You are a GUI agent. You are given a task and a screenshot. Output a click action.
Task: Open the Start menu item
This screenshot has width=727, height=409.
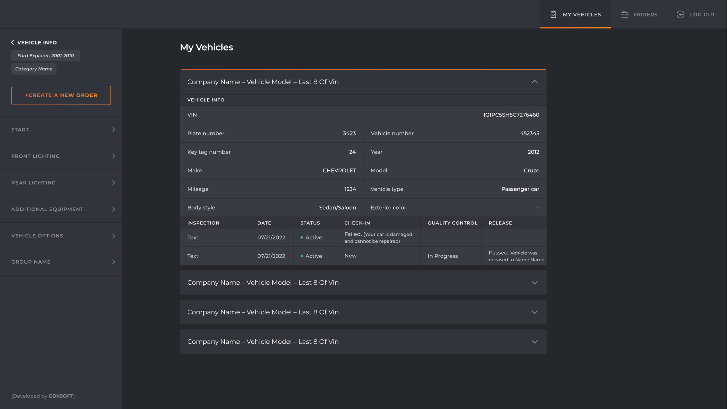[61, 130]
